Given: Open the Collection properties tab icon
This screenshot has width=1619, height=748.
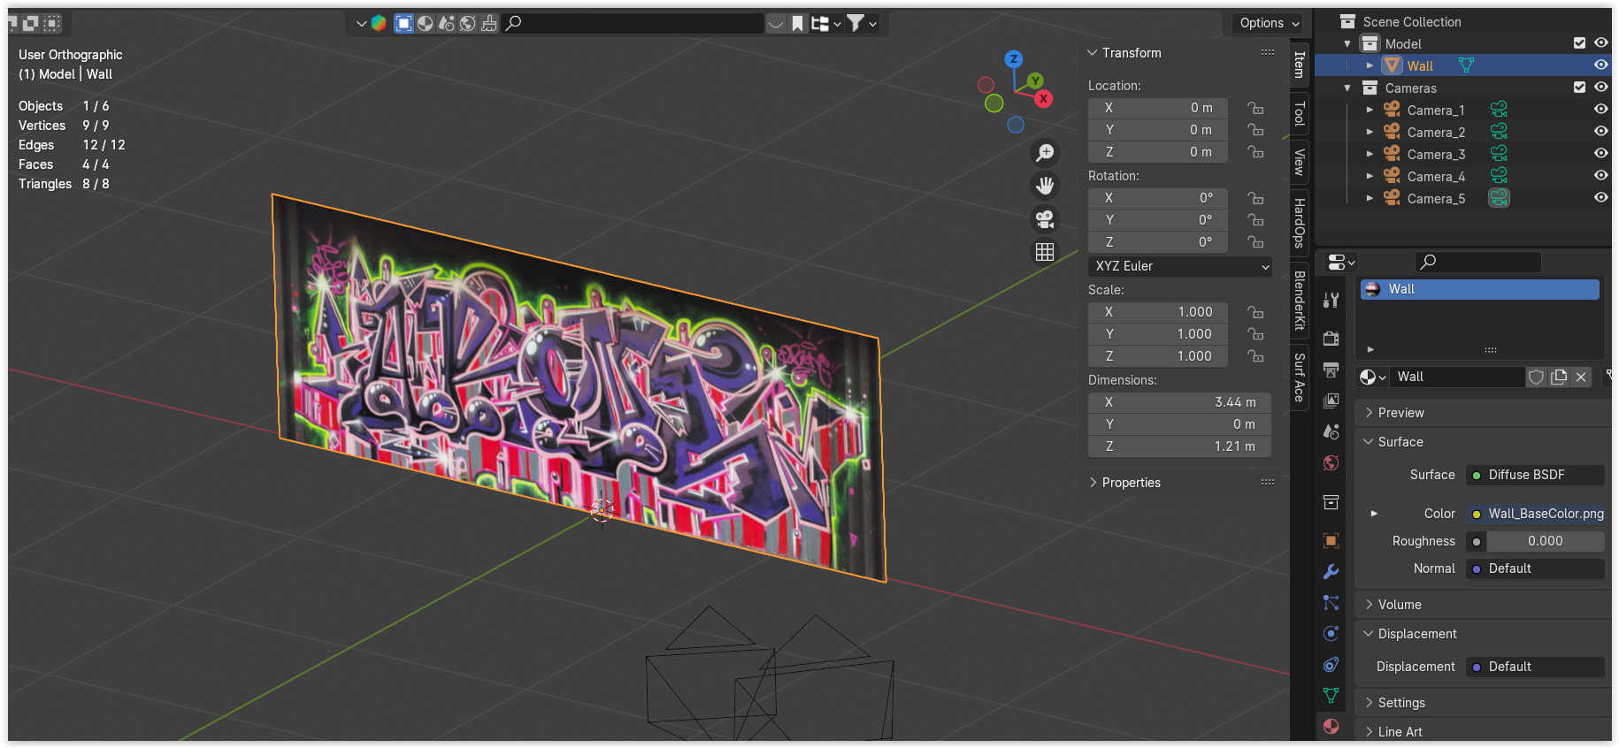Looking at the screenshot, I should point(1331,502).
